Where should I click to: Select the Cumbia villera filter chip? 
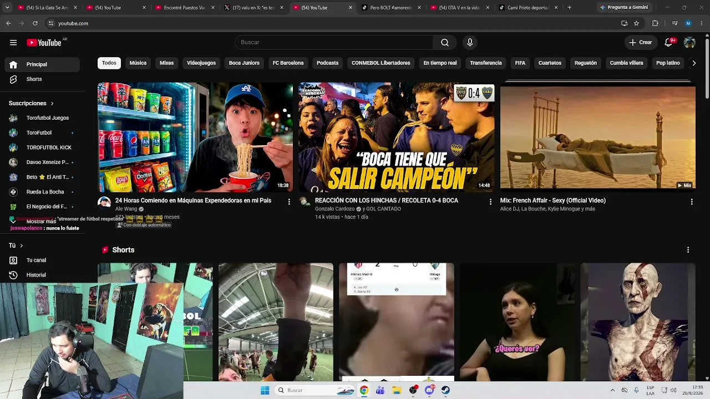pos(626,63)
